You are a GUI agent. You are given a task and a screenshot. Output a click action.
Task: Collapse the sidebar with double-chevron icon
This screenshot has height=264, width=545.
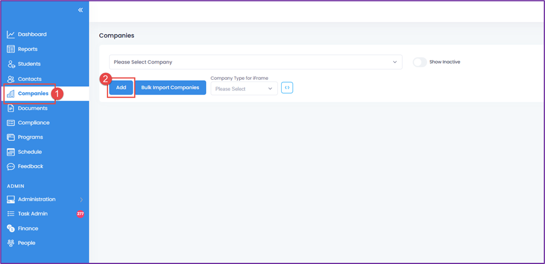coord(80,10)
